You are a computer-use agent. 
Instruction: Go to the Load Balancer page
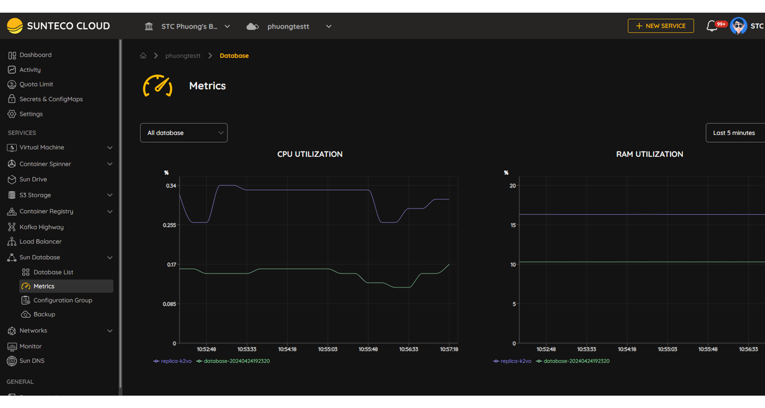(x=40, y=241)
